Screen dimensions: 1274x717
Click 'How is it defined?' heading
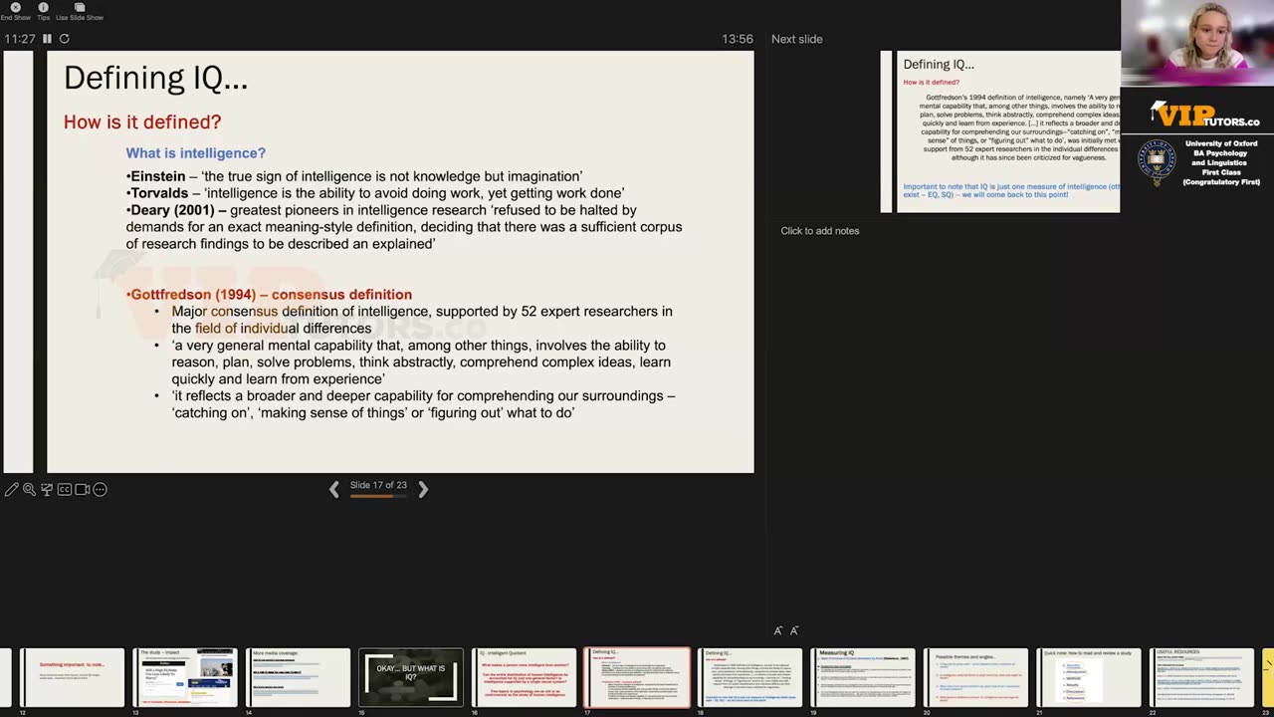click(x=142, y=121)
